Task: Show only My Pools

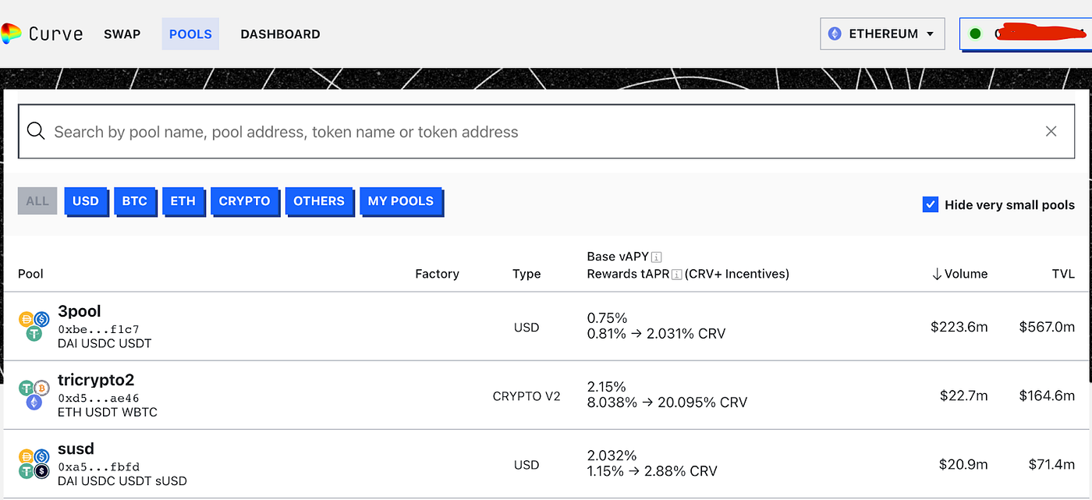Action: (x=401, y=201)
